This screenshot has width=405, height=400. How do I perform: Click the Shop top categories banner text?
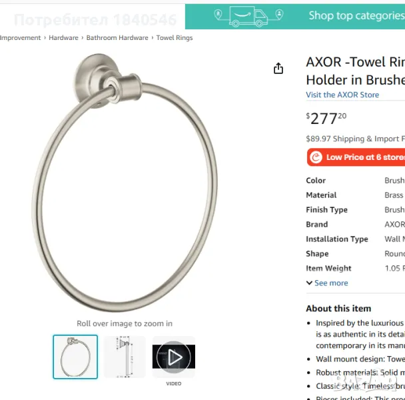coord(356,16)
